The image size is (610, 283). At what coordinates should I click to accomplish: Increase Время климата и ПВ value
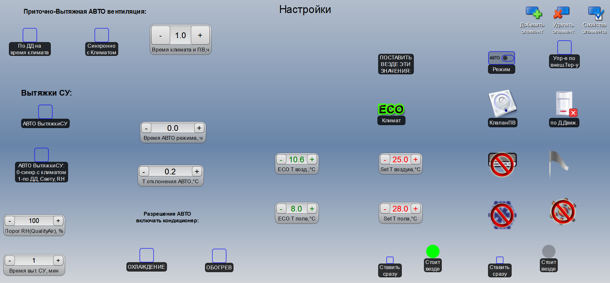point(200,35)
